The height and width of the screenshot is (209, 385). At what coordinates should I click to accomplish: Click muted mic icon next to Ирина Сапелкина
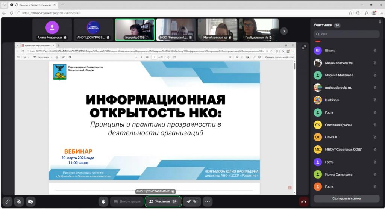[x=375, y=174]
